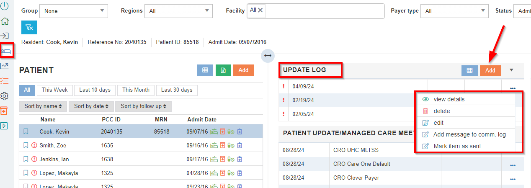531x188 pixels.
Task: Click the Add button in the Update Log
Action: point(490,71)
